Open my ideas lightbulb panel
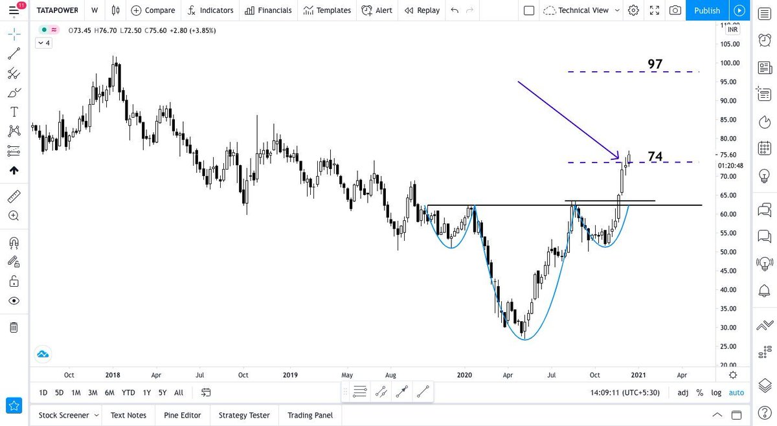The image size is (777, 426). [x=764, y=175]
